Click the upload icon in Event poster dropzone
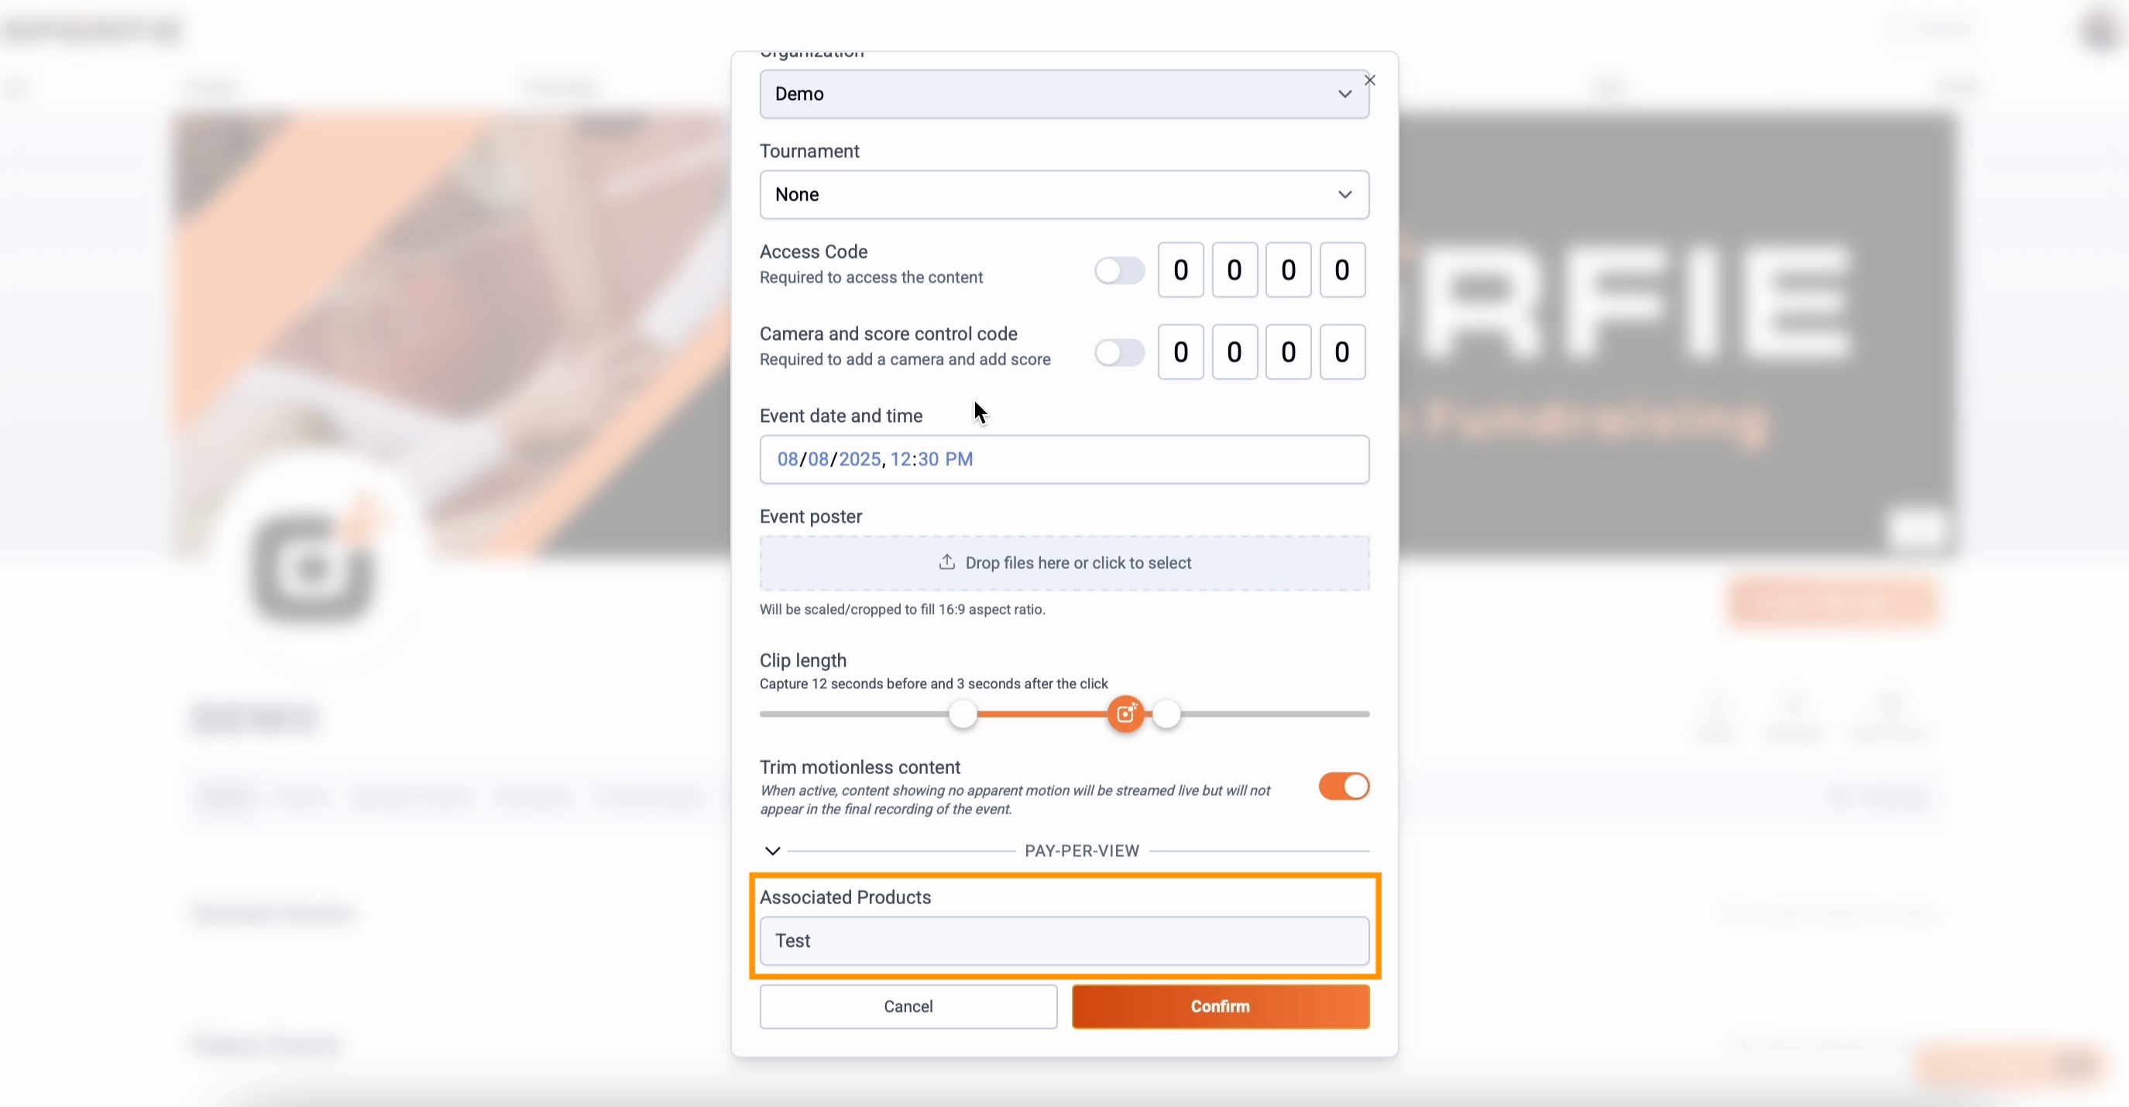 point(946,563)
